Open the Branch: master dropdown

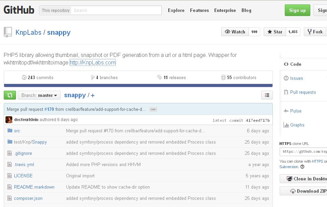tap(39, 95)
